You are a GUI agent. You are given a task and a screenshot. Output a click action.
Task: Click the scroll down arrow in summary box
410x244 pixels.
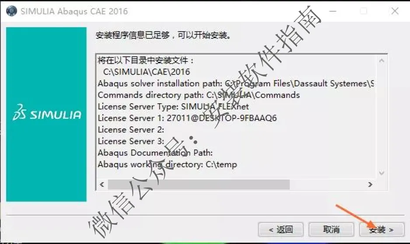coord(382,173)
